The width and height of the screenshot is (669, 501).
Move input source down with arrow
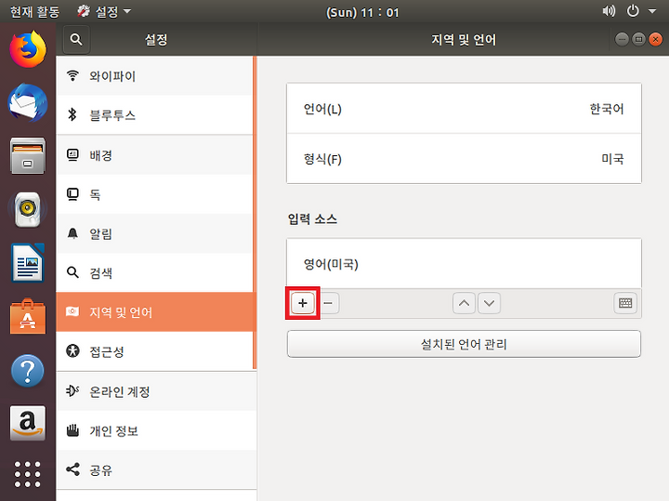coord(490,303)
